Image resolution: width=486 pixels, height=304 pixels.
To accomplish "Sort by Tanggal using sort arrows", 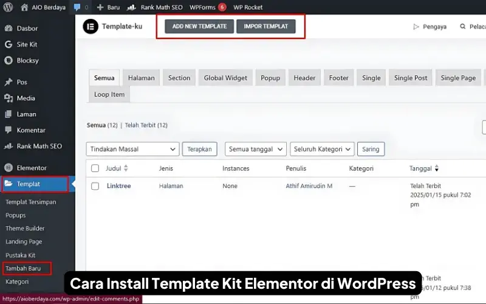I will pyautogui.click(x=437, y=168).
